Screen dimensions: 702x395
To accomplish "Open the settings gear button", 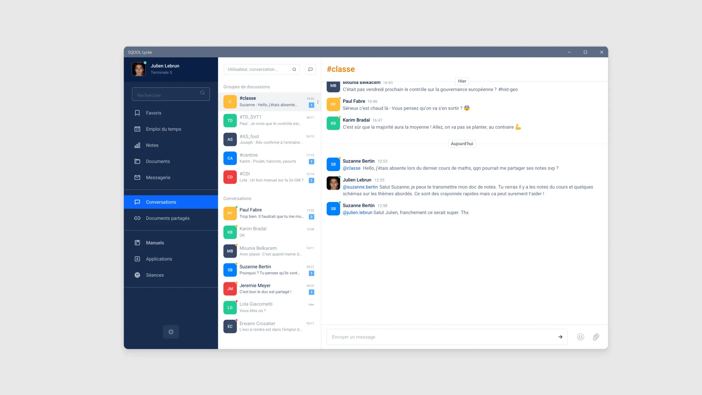I will (x=171, y=332).
